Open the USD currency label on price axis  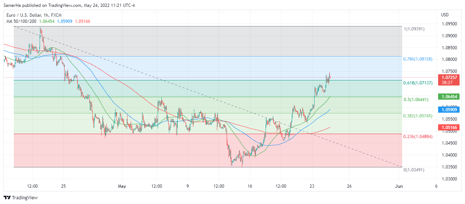(445, 15)
